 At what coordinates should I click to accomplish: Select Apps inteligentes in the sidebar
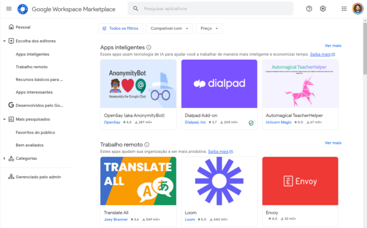point(33,54)
